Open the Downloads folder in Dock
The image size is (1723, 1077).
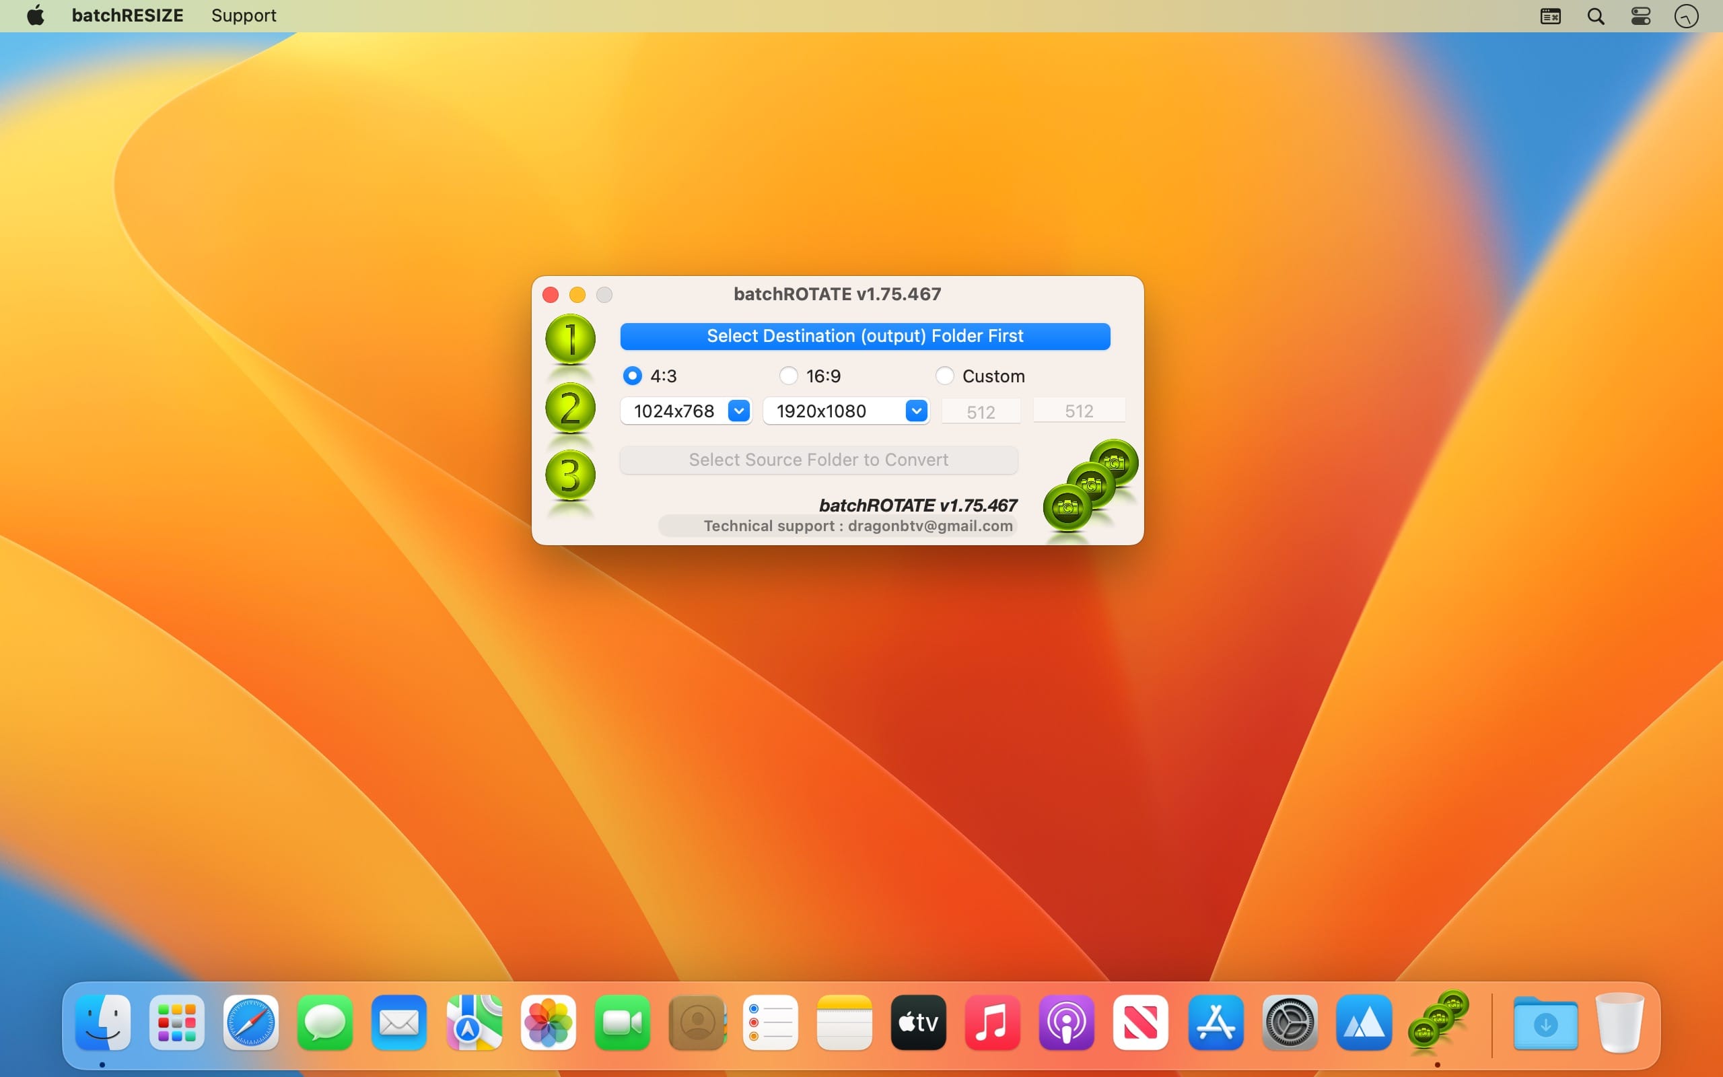coord(1546,1023)
